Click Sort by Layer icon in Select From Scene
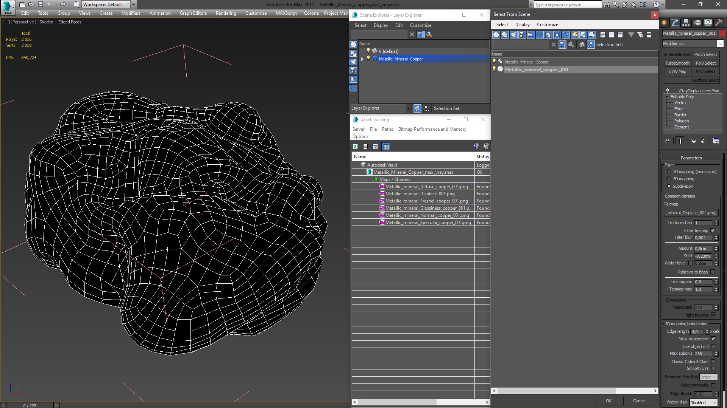Viewport: 727px width, 408px height. [x=582, y=45]
